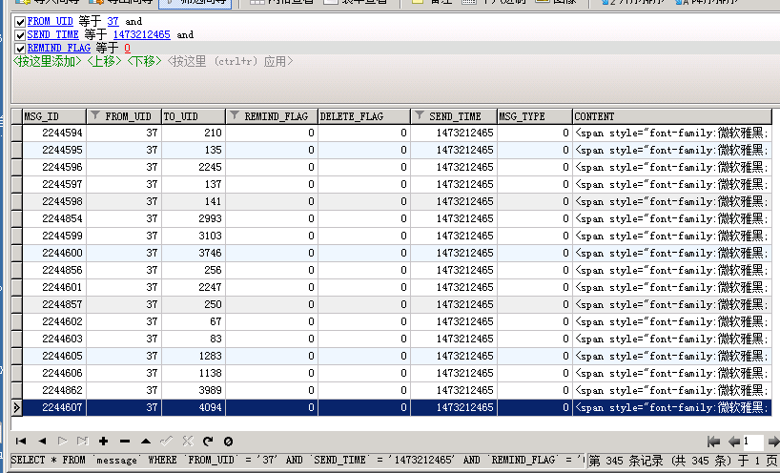Open the 等于 operator list for FROM_UID

[91, 21]
